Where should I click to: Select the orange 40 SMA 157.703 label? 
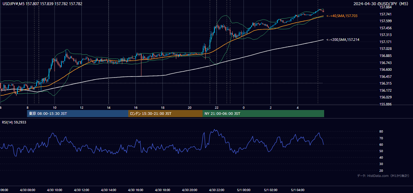click(x=342, y=16)
